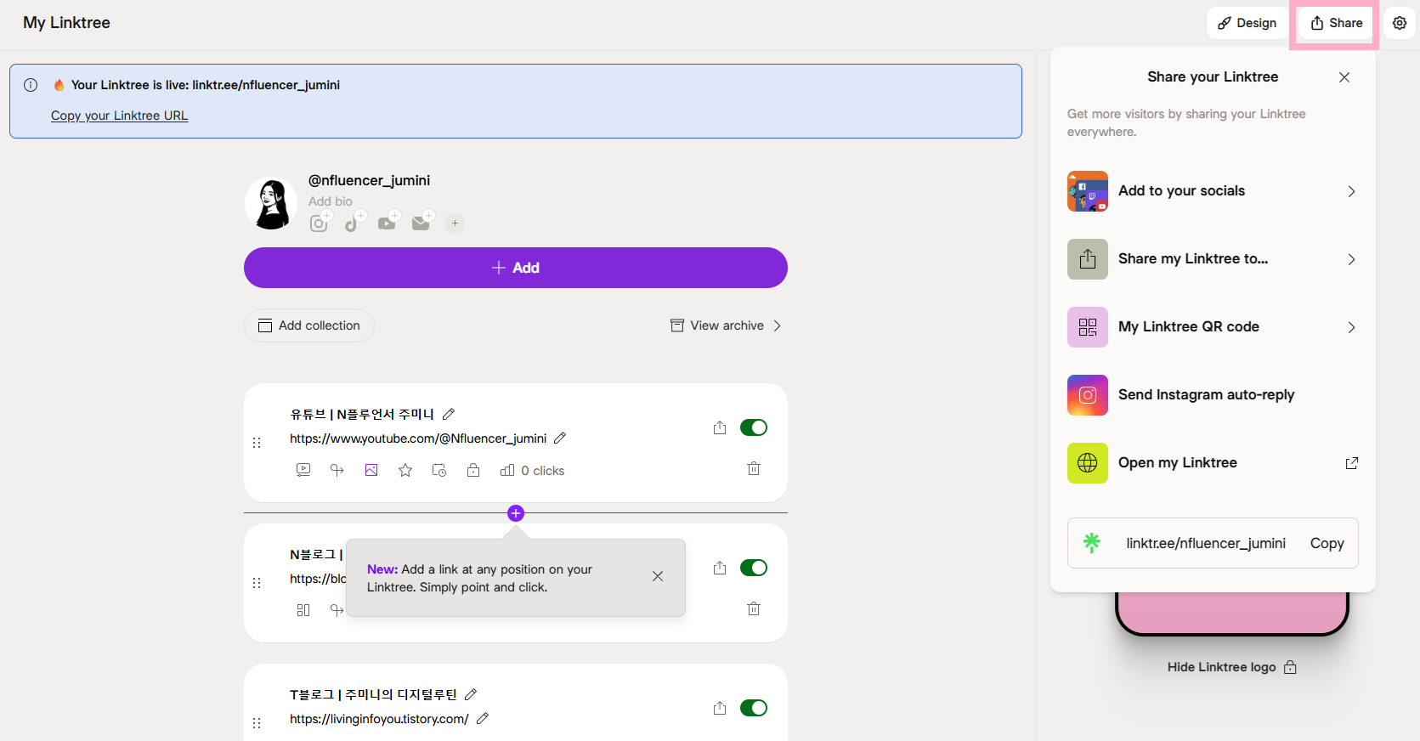The width and height of the screenshot is (1420, 741).
Task: Open lock icon on 유튜브 card
Action: pos(473,470)
